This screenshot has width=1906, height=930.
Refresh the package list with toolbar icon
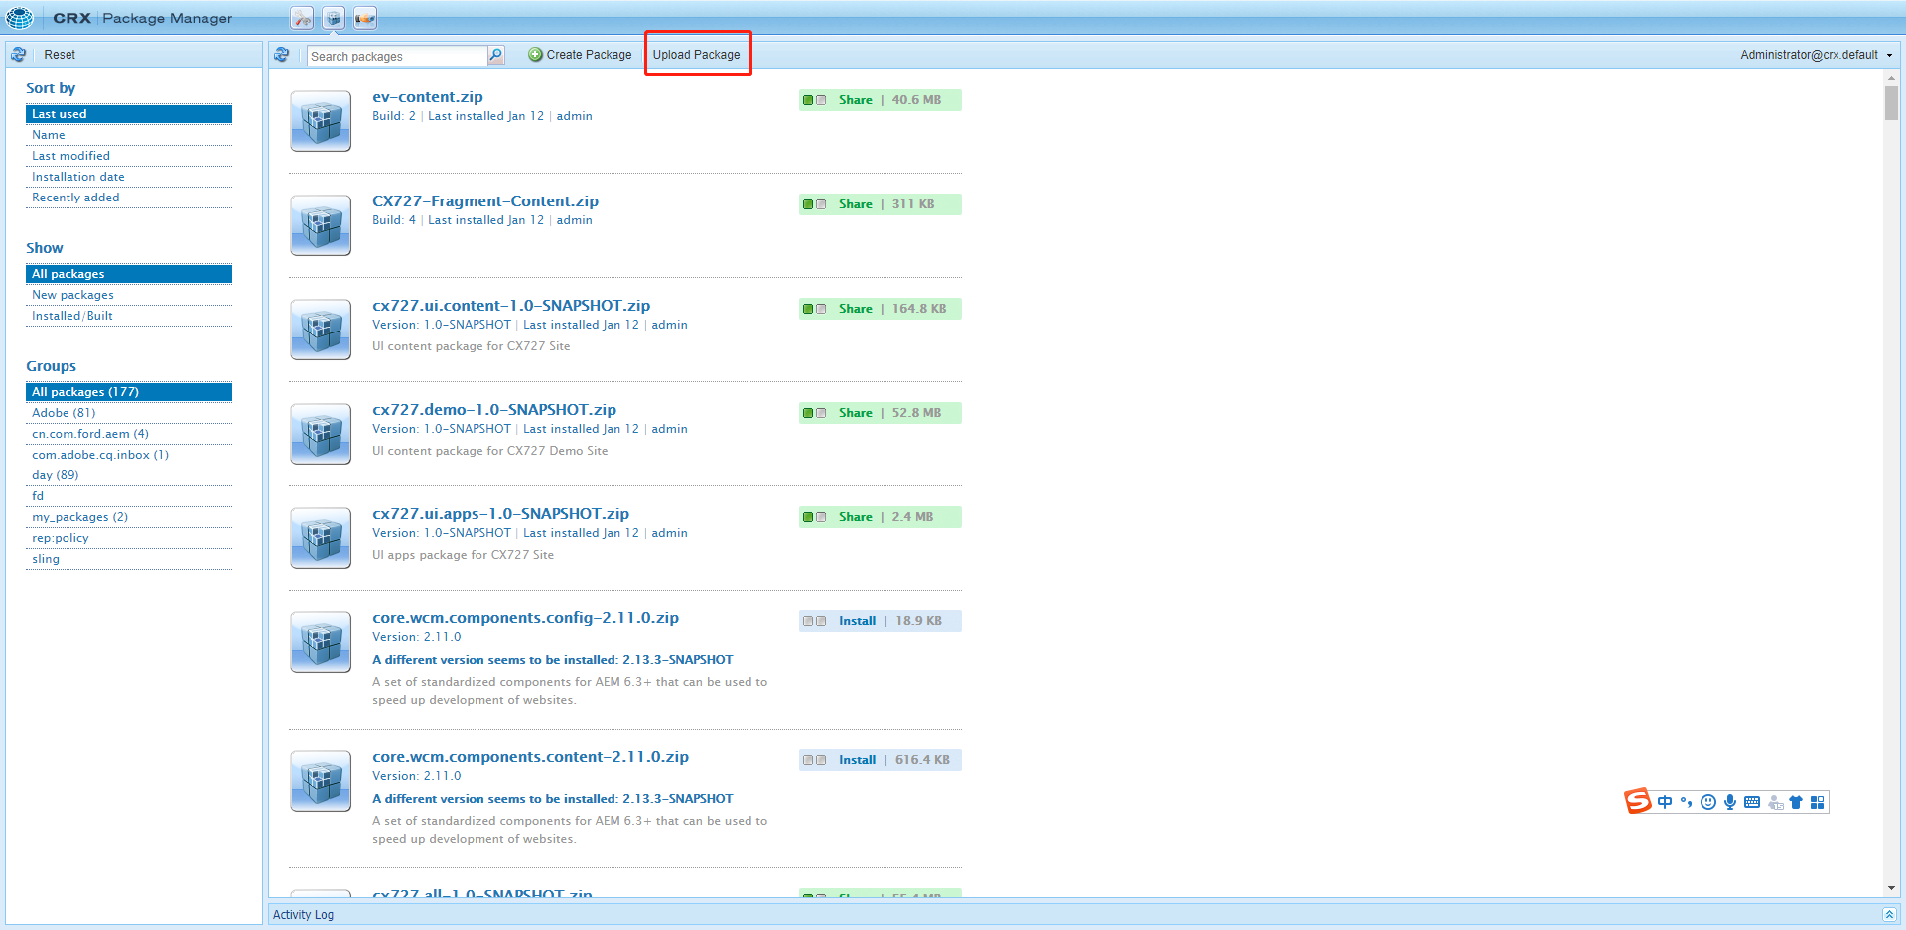[282, 55]
